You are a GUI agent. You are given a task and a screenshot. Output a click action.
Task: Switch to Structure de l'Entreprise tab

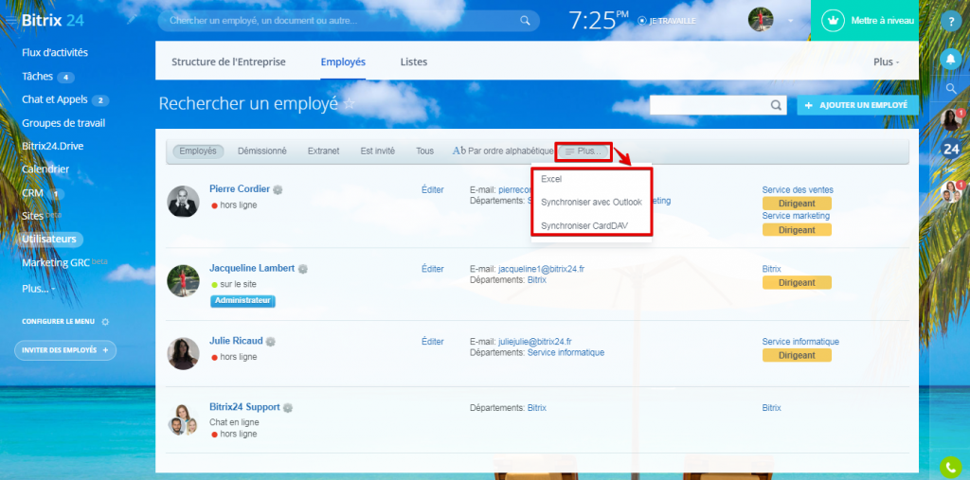point(229,62)
